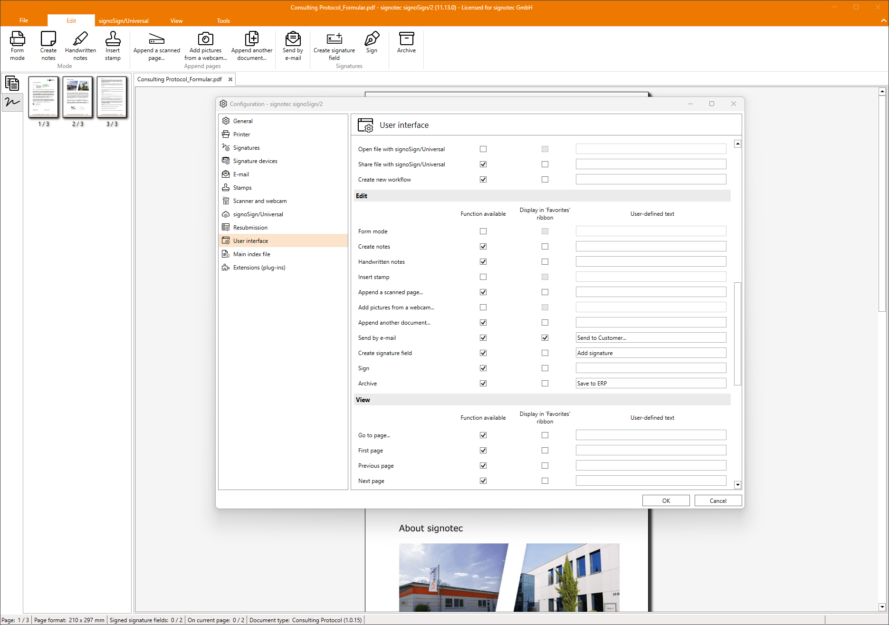889x625 pixels.
Task: Switch to signoSign/Universal ribbon tab
Action: tap(124, 20)
